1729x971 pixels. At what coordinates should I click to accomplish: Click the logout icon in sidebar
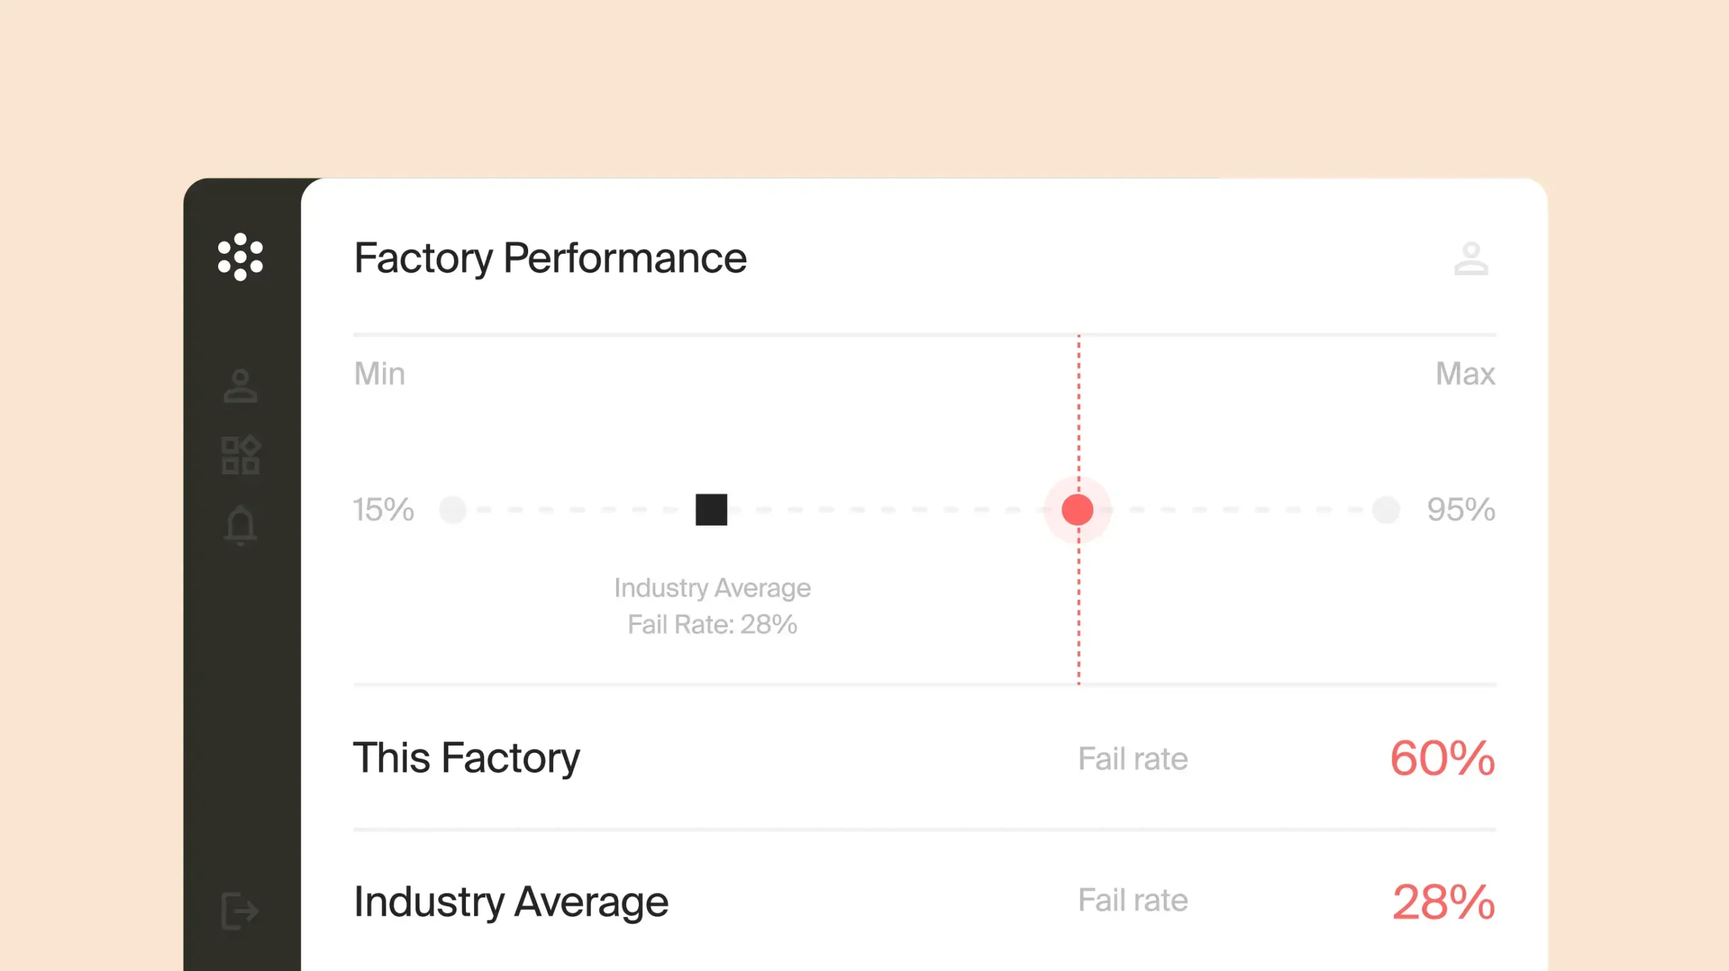(x=240, y=911)
